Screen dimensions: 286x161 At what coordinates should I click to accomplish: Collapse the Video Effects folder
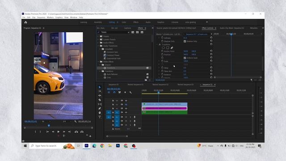coord(98,62)
